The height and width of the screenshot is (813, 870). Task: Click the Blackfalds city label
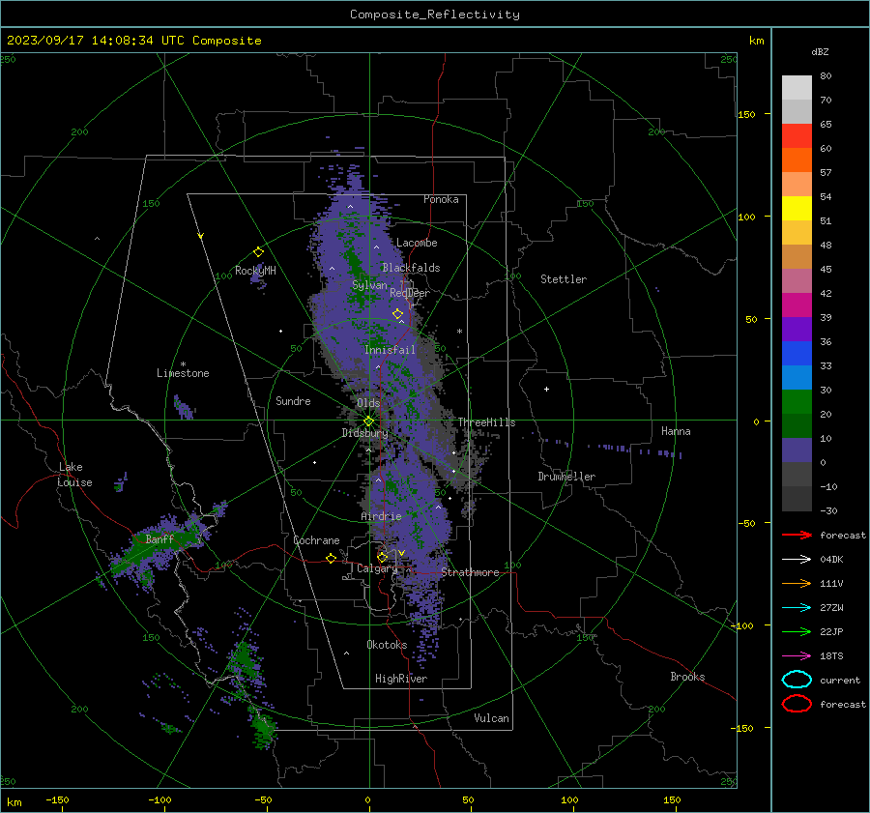[411, 268]
